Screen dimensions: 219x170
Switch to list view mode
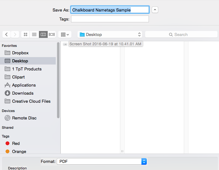[x=34, y=34]
